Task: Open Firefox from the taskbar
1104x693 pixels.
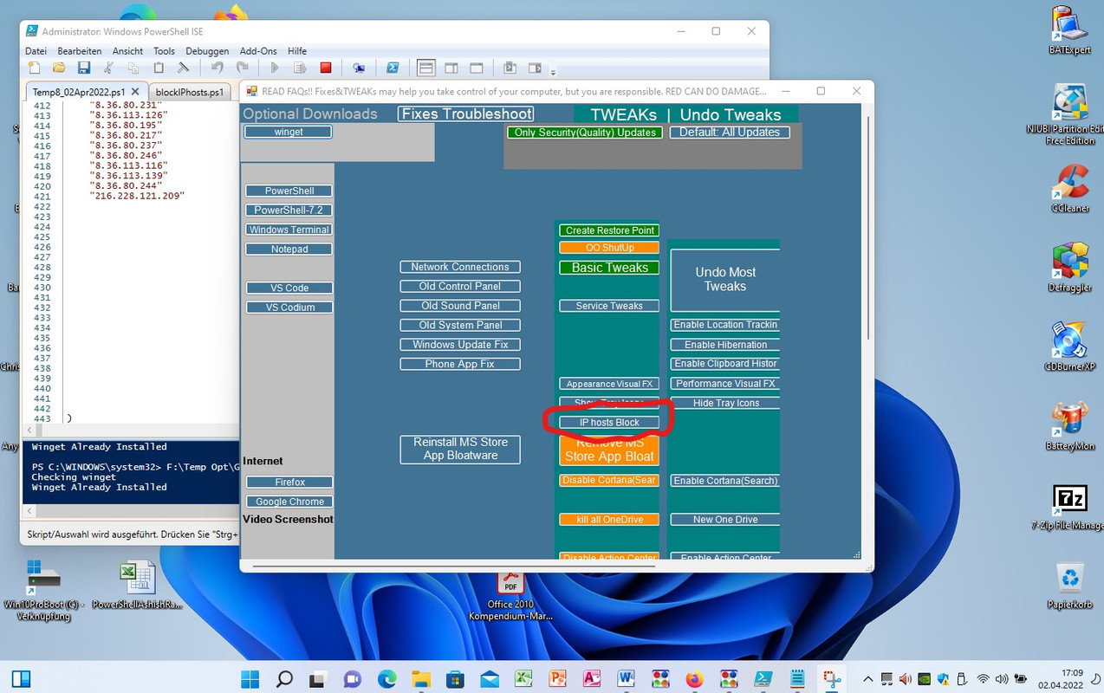Action: (694, 678)
